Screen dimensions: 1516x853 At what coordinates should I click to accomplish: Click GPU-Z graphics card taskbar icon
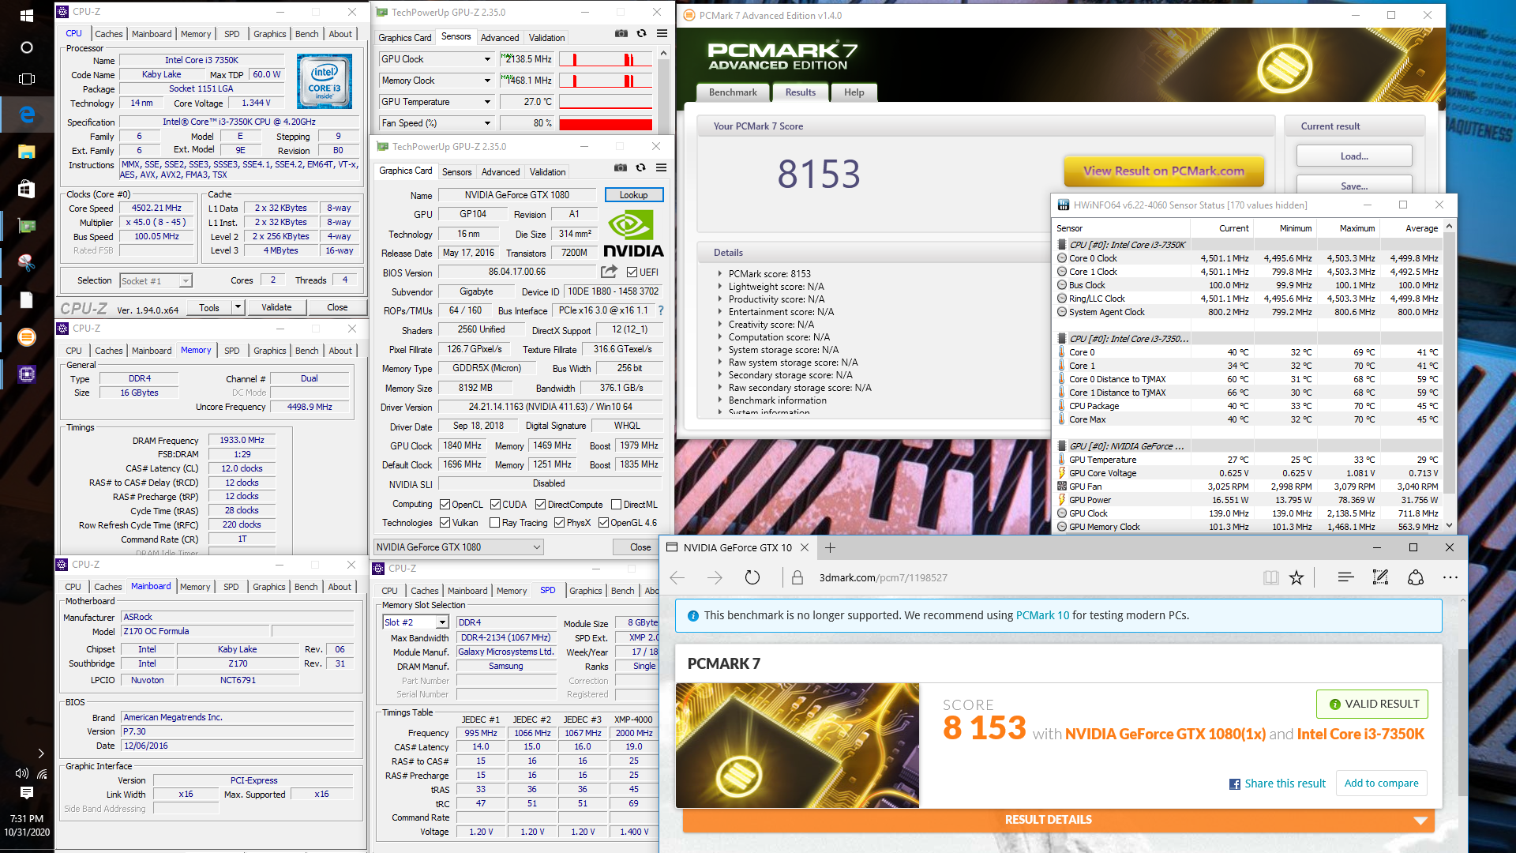point(26,226)
